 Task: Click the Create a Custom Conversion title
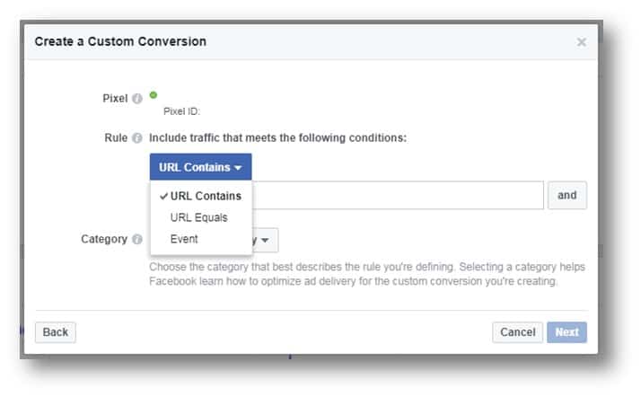120,41
